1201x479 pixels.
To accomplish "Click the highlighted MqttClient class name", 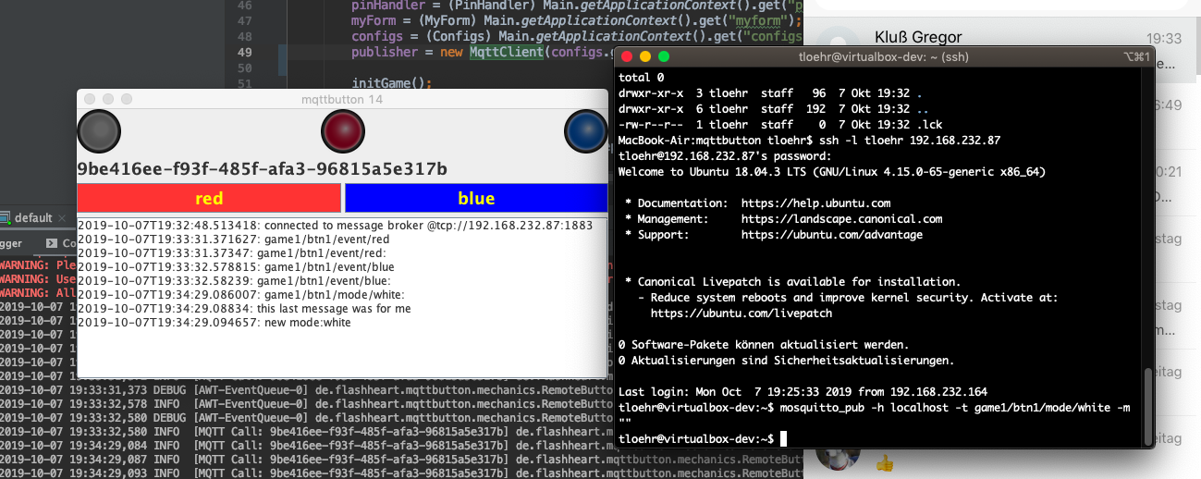I will (x=508, y=53).
